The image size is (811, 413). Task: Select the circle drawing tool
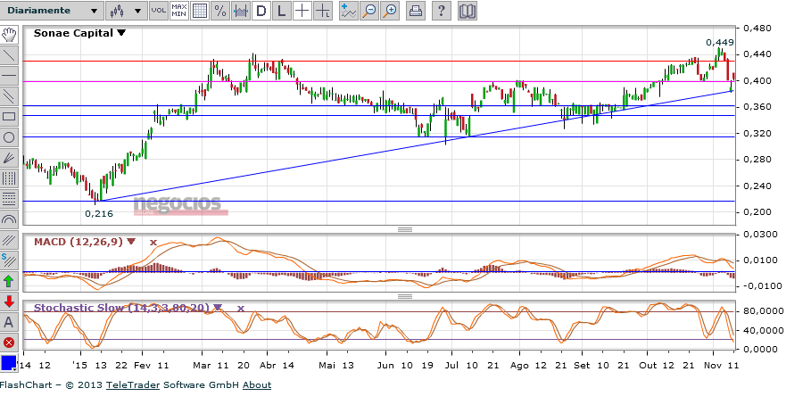(9, 137)
